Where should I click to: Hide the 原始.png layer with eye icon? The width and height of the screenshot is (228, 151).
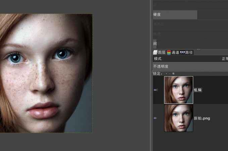[x=155, y=118]
